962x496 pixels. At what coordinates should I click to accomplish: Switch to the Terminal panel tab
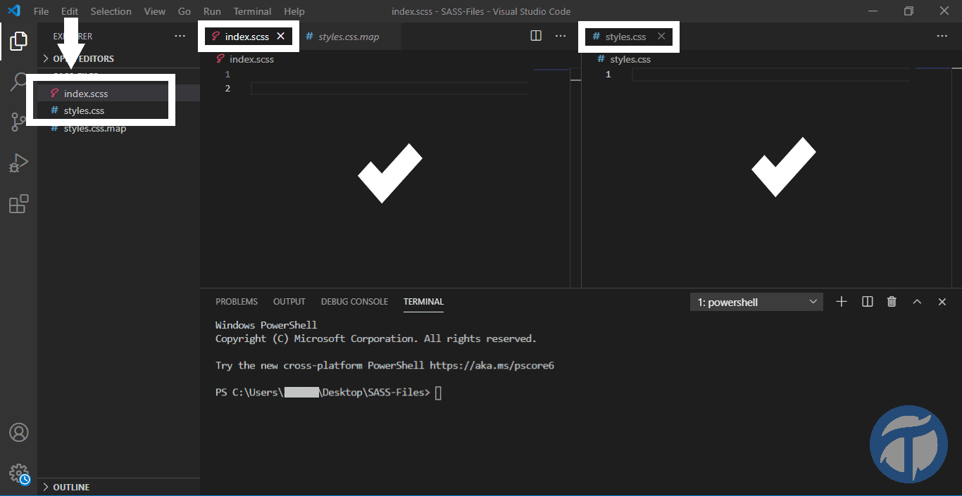(423, 301)
